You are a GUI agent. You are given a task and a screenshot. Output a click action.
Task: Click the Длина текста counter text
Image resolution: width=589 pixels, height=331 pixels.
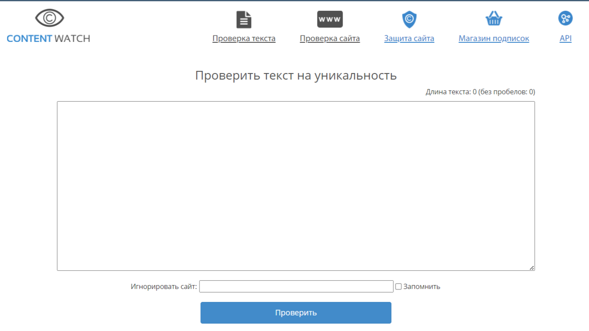[x=480, y=92]
